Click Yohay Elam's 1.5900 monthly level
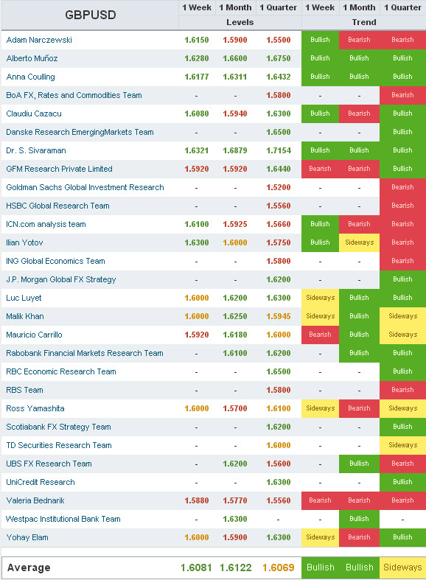 coord(235,538)
